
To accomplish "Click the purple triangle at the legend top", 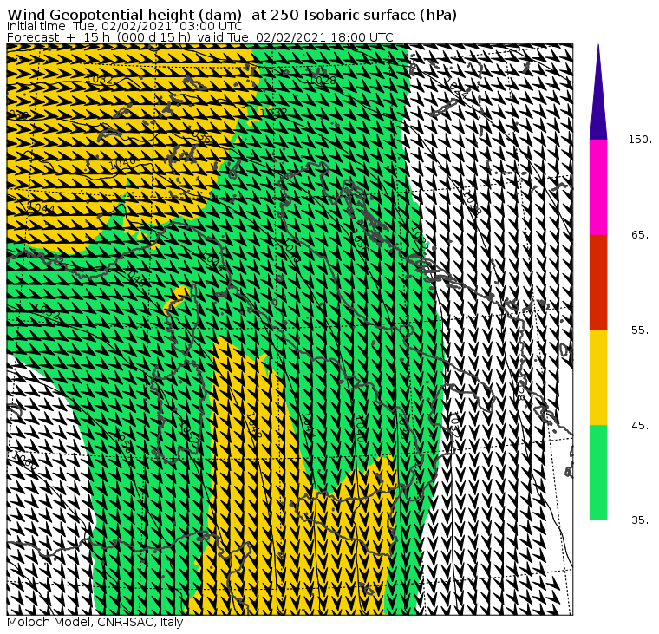I will click(x=598, y=92).
